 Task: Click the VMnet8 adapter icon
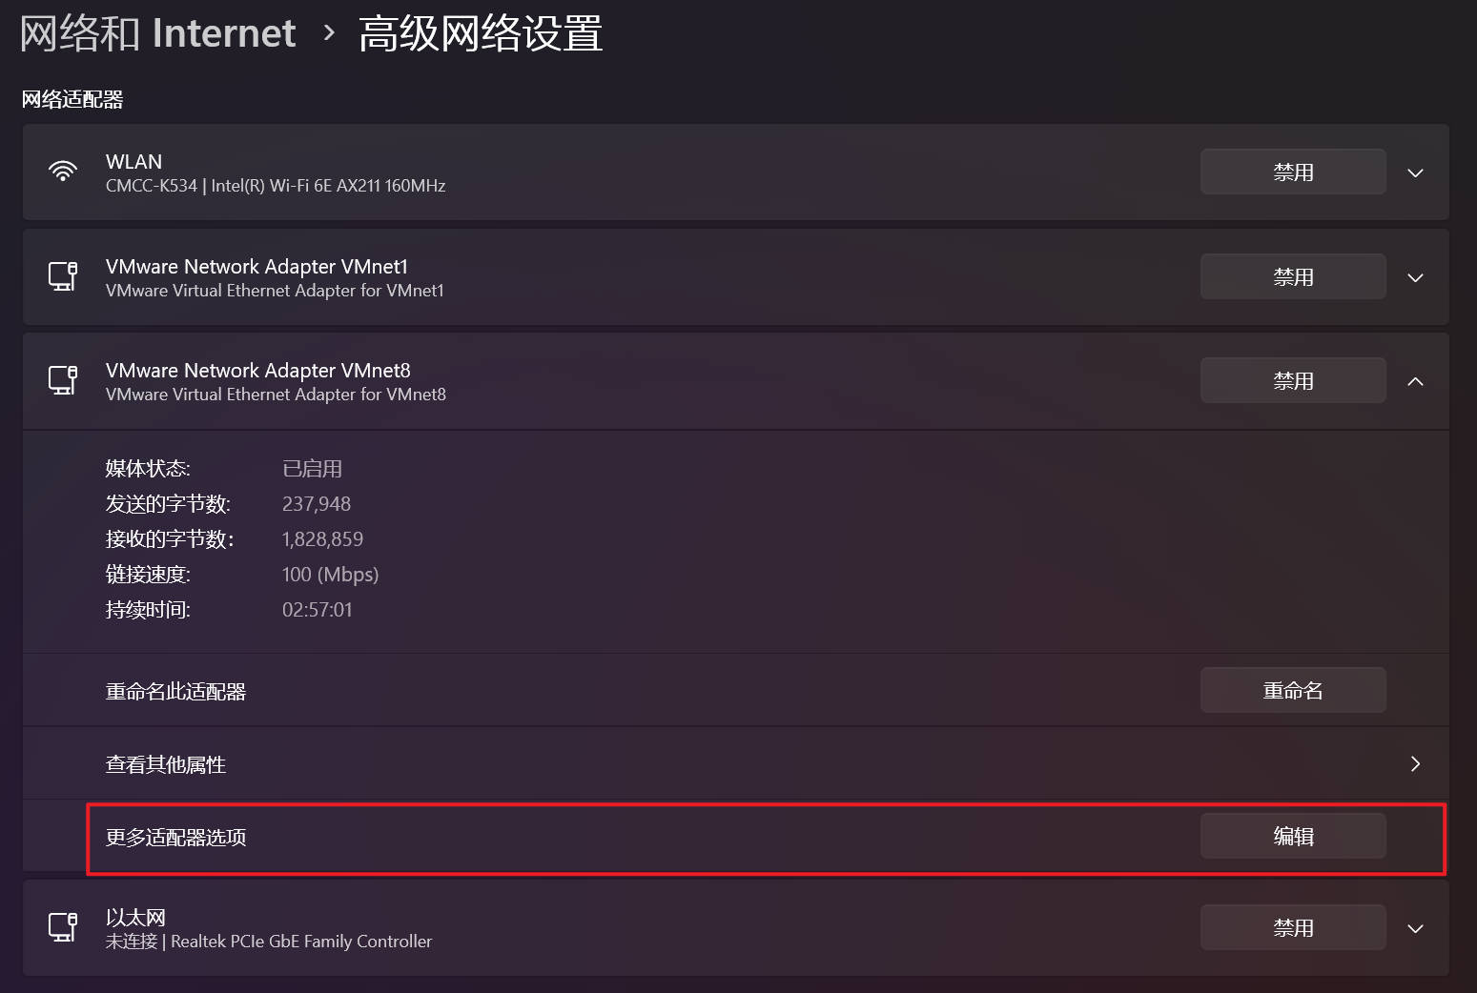(x=63, y=380)
